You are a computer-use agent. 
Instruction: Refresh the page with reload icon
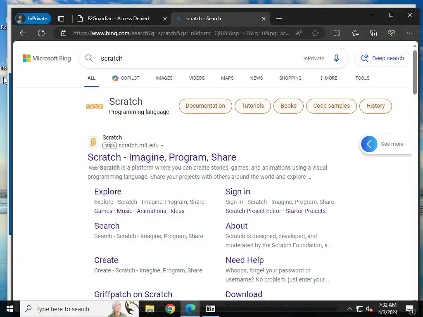pyautogui.click(x=41, y=33)
